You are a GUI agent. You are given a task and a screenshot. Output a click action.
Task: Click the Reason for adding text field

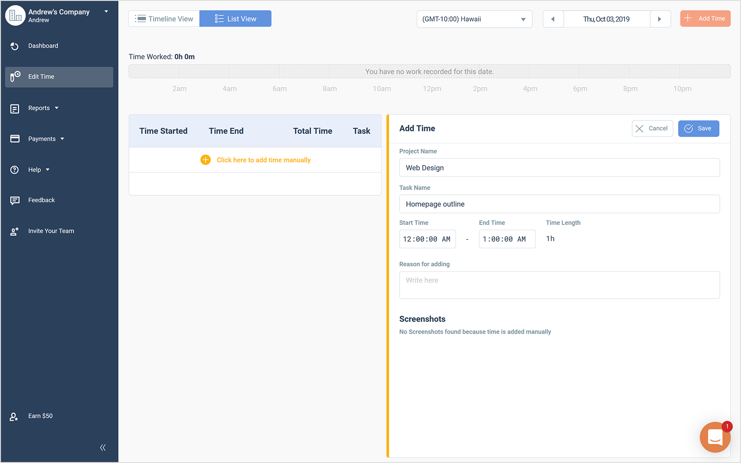coord(559,284)
